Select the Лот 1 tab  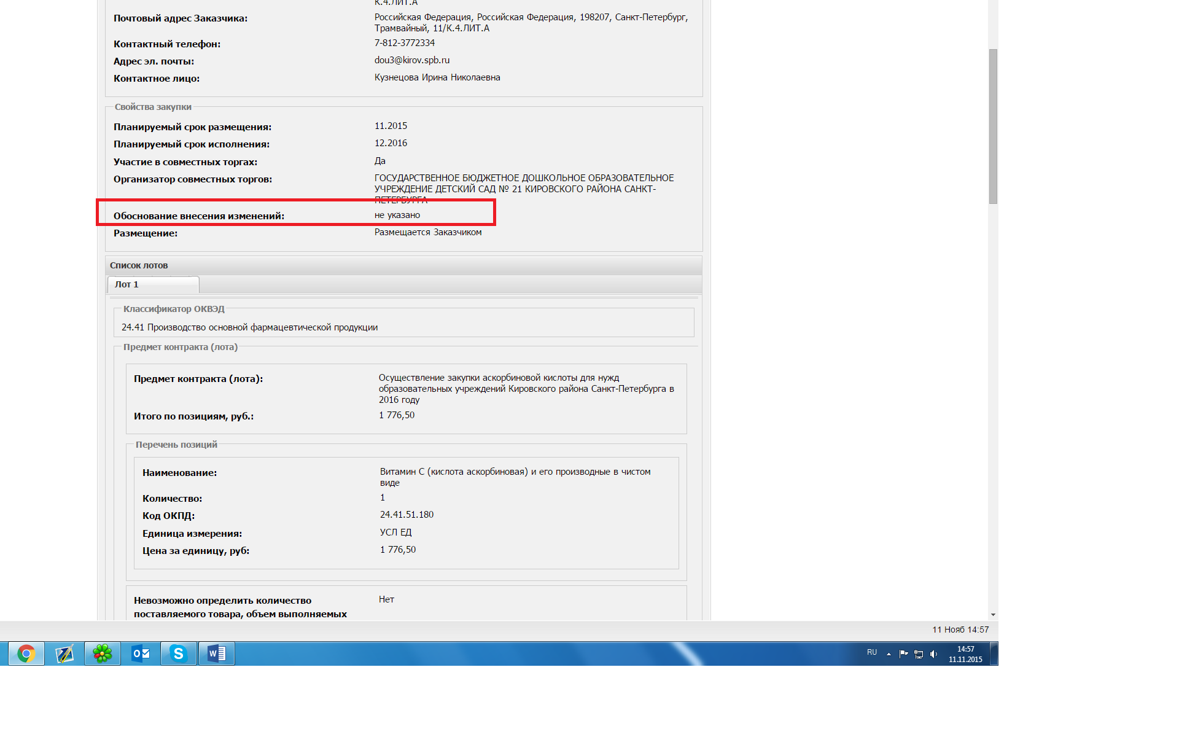pyautogui.click(x=153, y=284)
